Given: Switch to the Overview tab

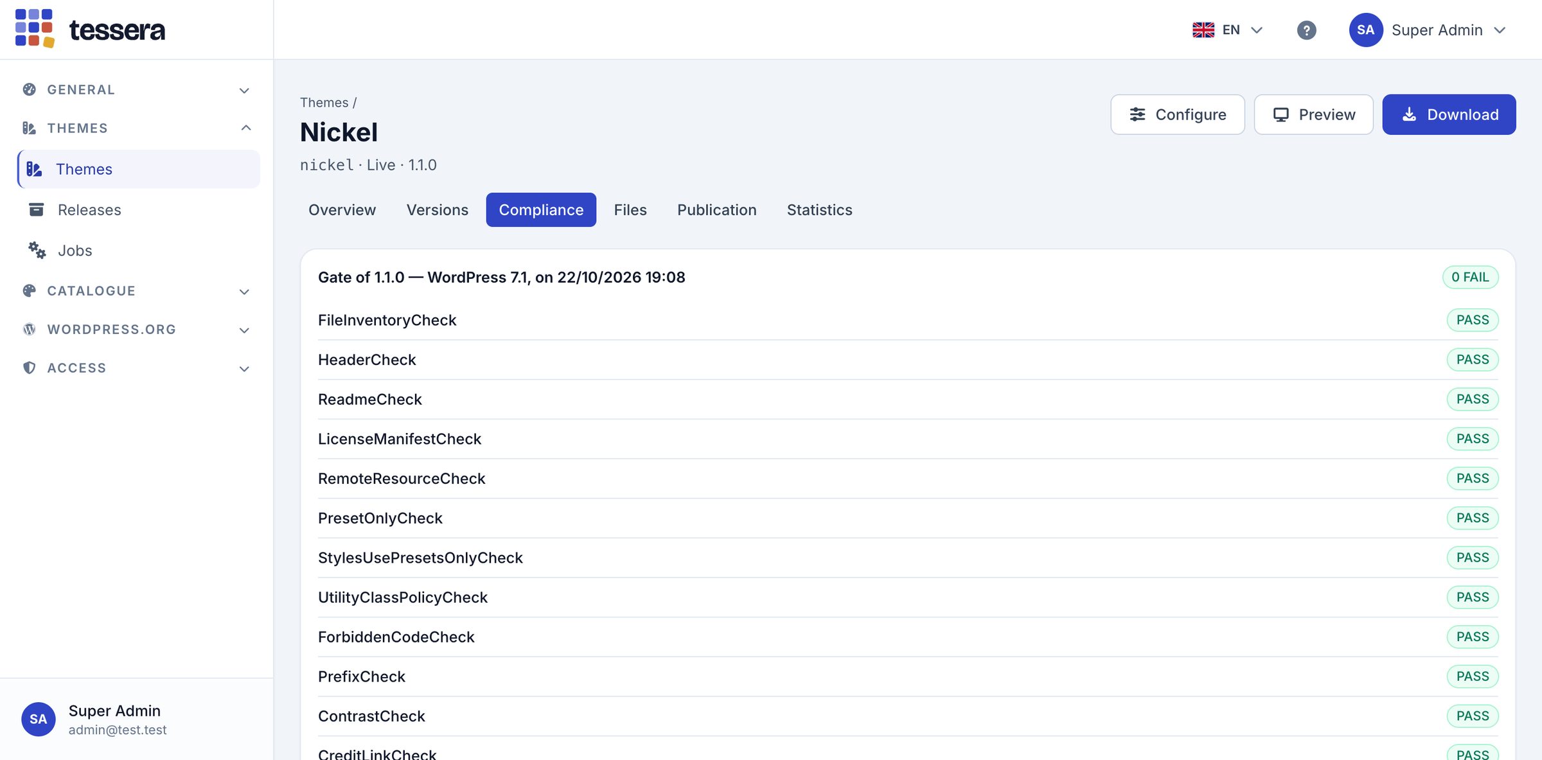Looking at the screenshot, I should 342,209.
